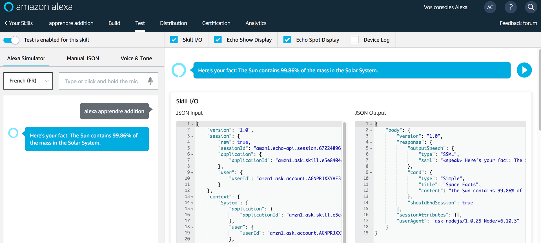Open the Distribution tab
Image resolution: width=541 pixels, height=243 pixels.
pos(174,23)
